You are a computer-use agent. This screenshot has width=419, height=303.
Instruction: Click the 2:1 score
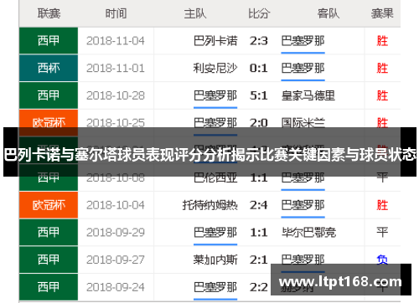pyautogui.click(x=259, y=259)
